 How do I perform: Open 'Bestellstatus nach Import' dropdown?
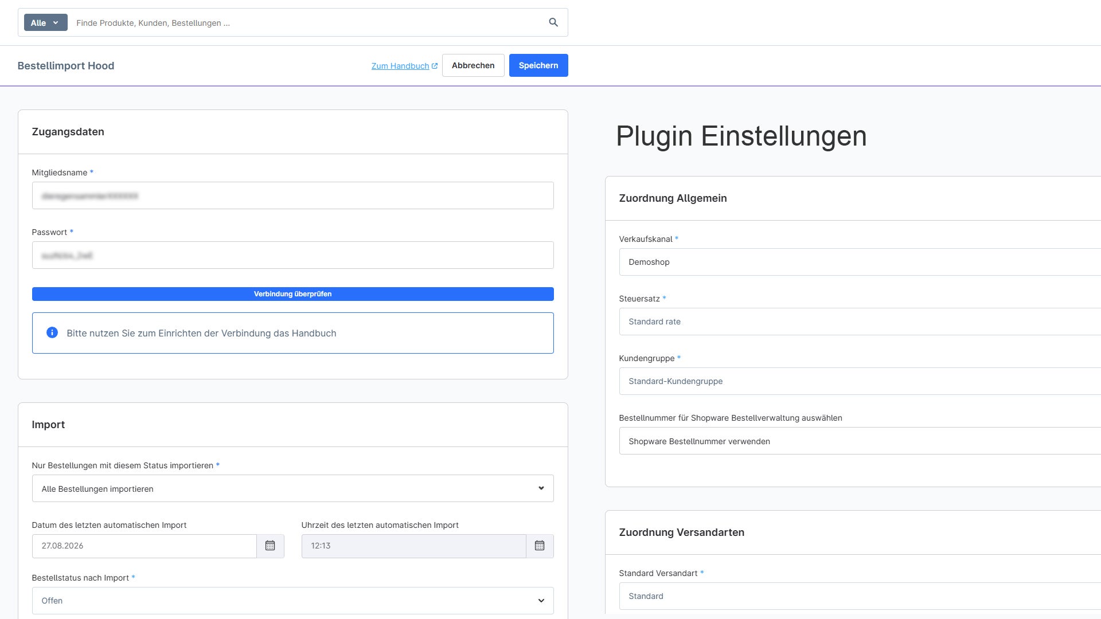pos(292,601)
